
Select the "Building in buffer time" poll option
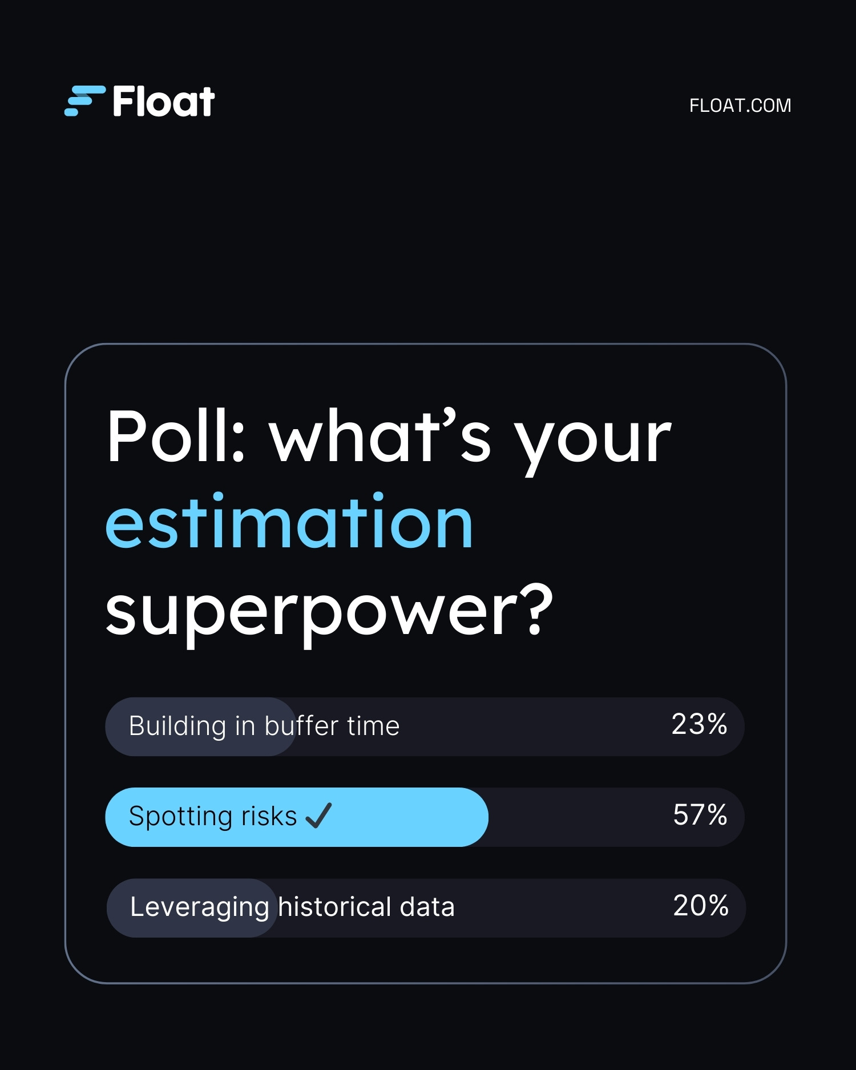264,726
